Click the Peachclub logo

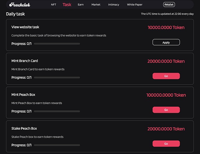pyautogui.click(x=20, y=5)
